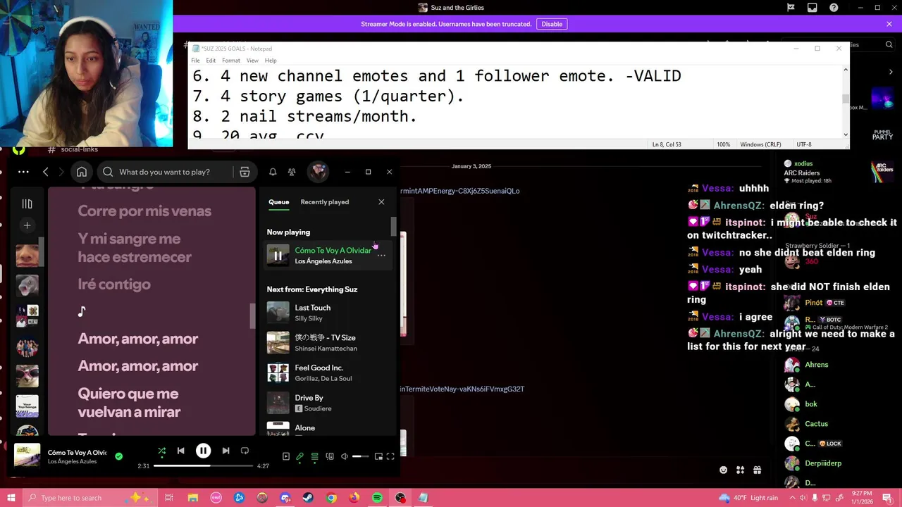Open Task View on taskbar
The width and height of the screenshot is (902, 507).
coord(169,498)
